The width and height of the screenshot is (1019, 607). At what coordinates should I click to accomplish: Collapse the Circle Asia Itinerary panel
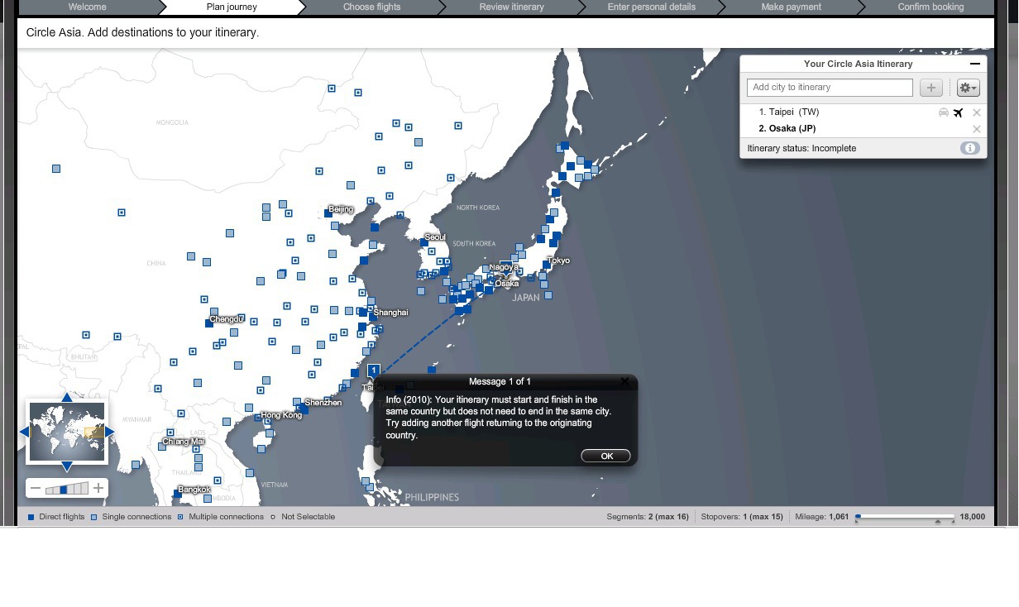coord(974,64)
